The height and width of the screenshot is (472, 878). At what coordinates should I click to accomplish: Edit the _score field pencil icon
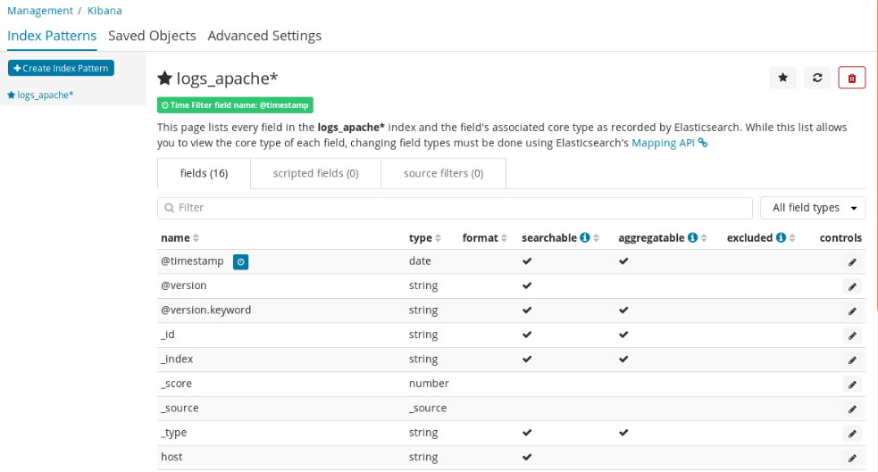click(852, 385)
